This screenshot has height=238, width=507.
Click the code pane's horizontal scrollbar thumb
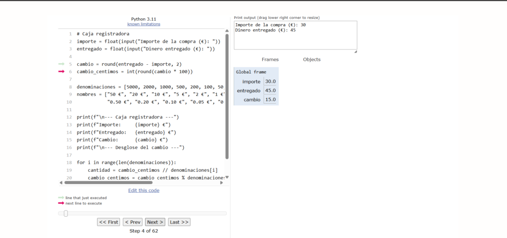click(x=107, y=182)
